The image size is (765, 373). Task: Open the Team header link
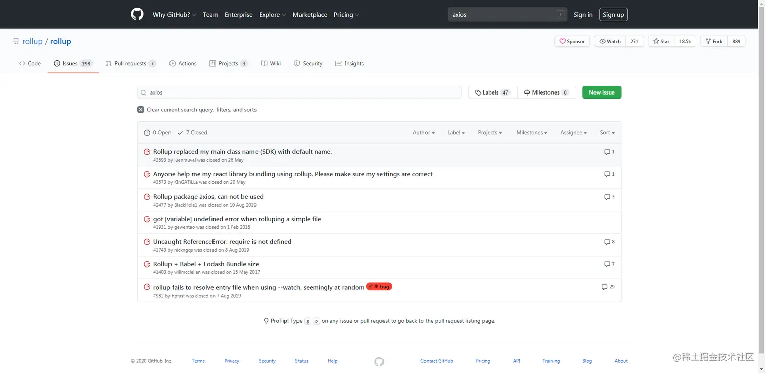(x=210, y=15)
